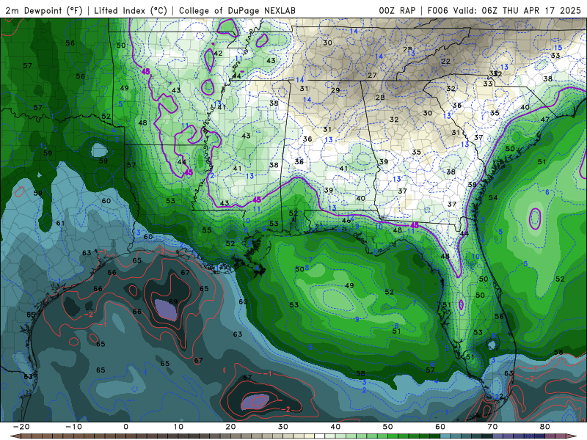Viewport: 587px width, 440px height.
Task: Click the "29" dewpoint value on the map
Action: point(335,90)
